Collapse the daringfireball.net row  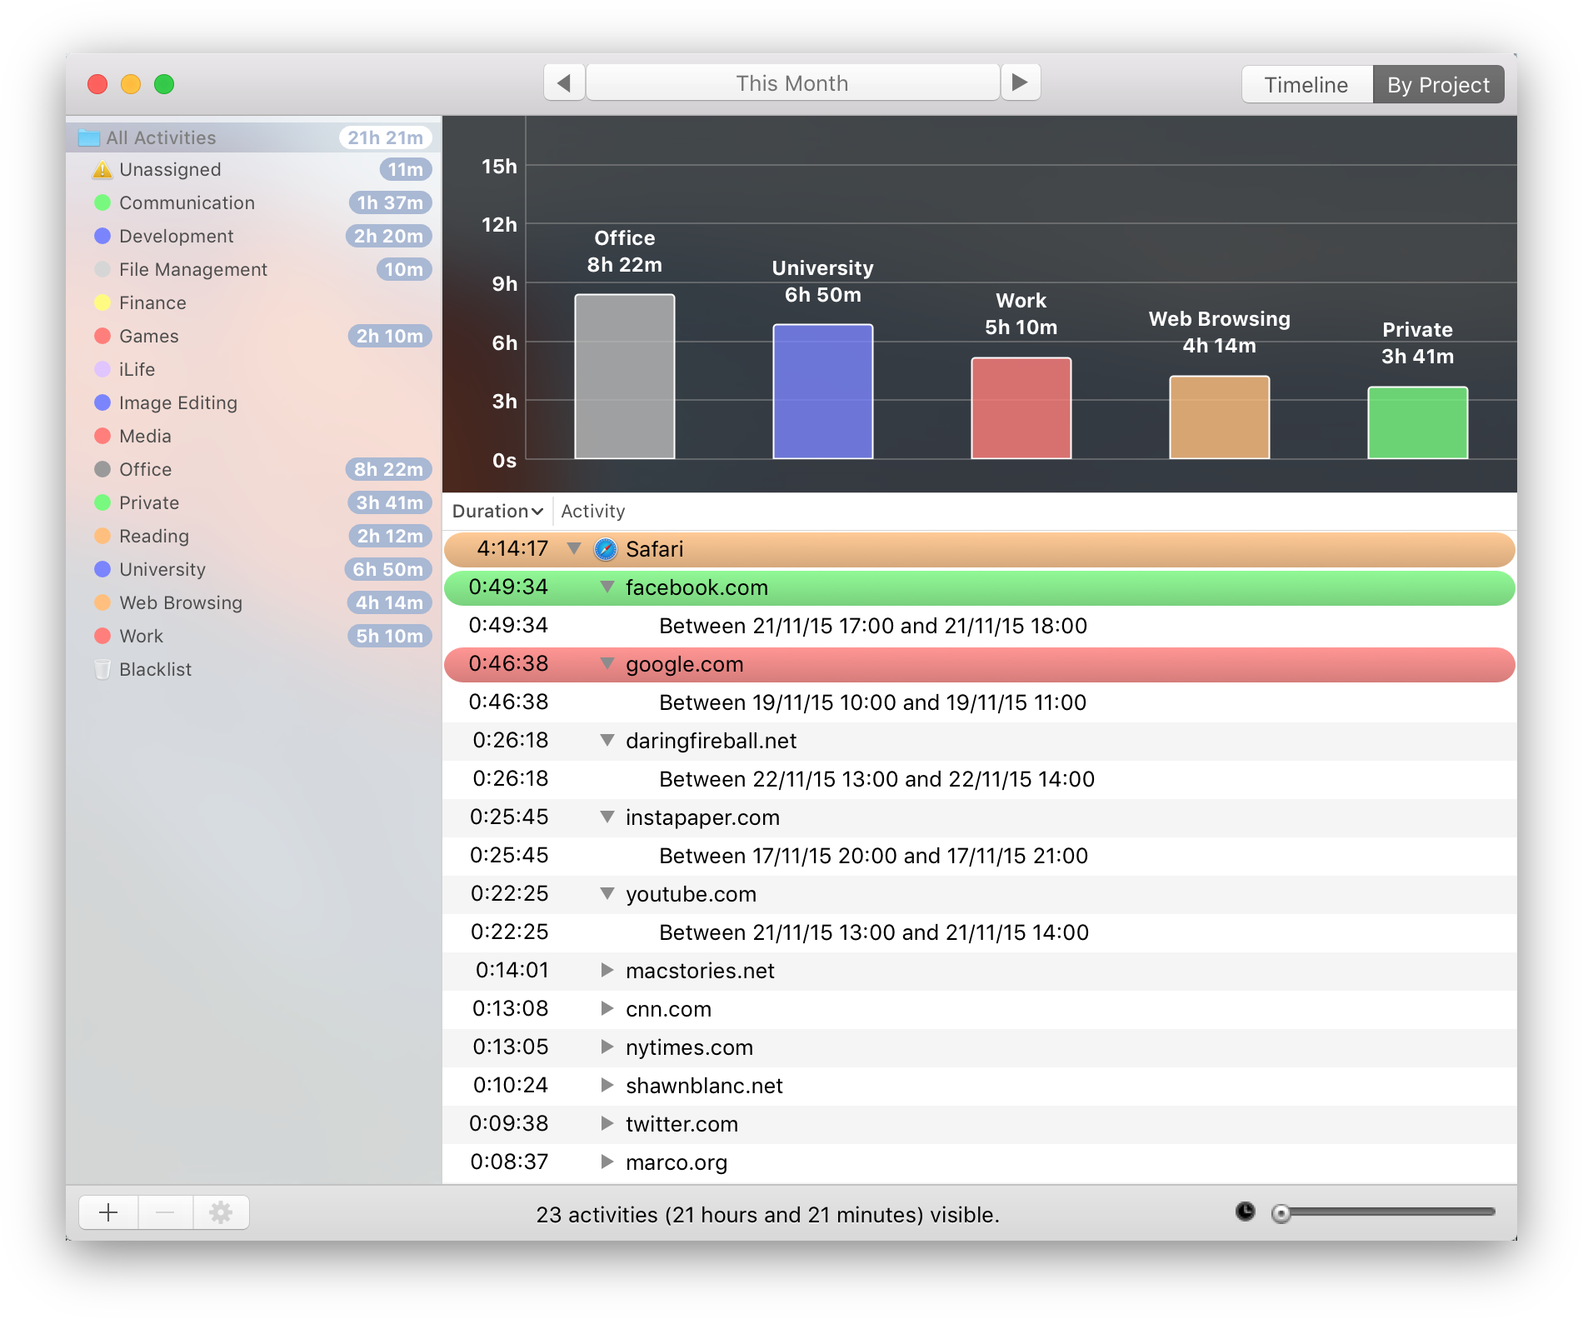[607, 741]
